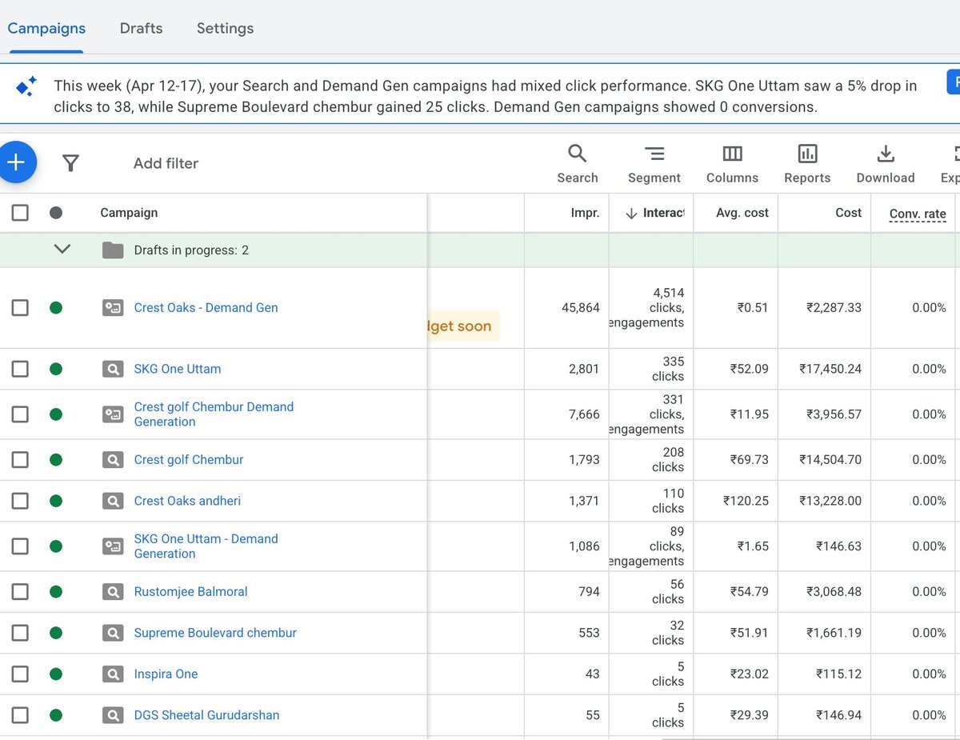Open the Rustomjee Balmoral campaign link
This screenshot has height=740, width=960.
tap(190, 592)
